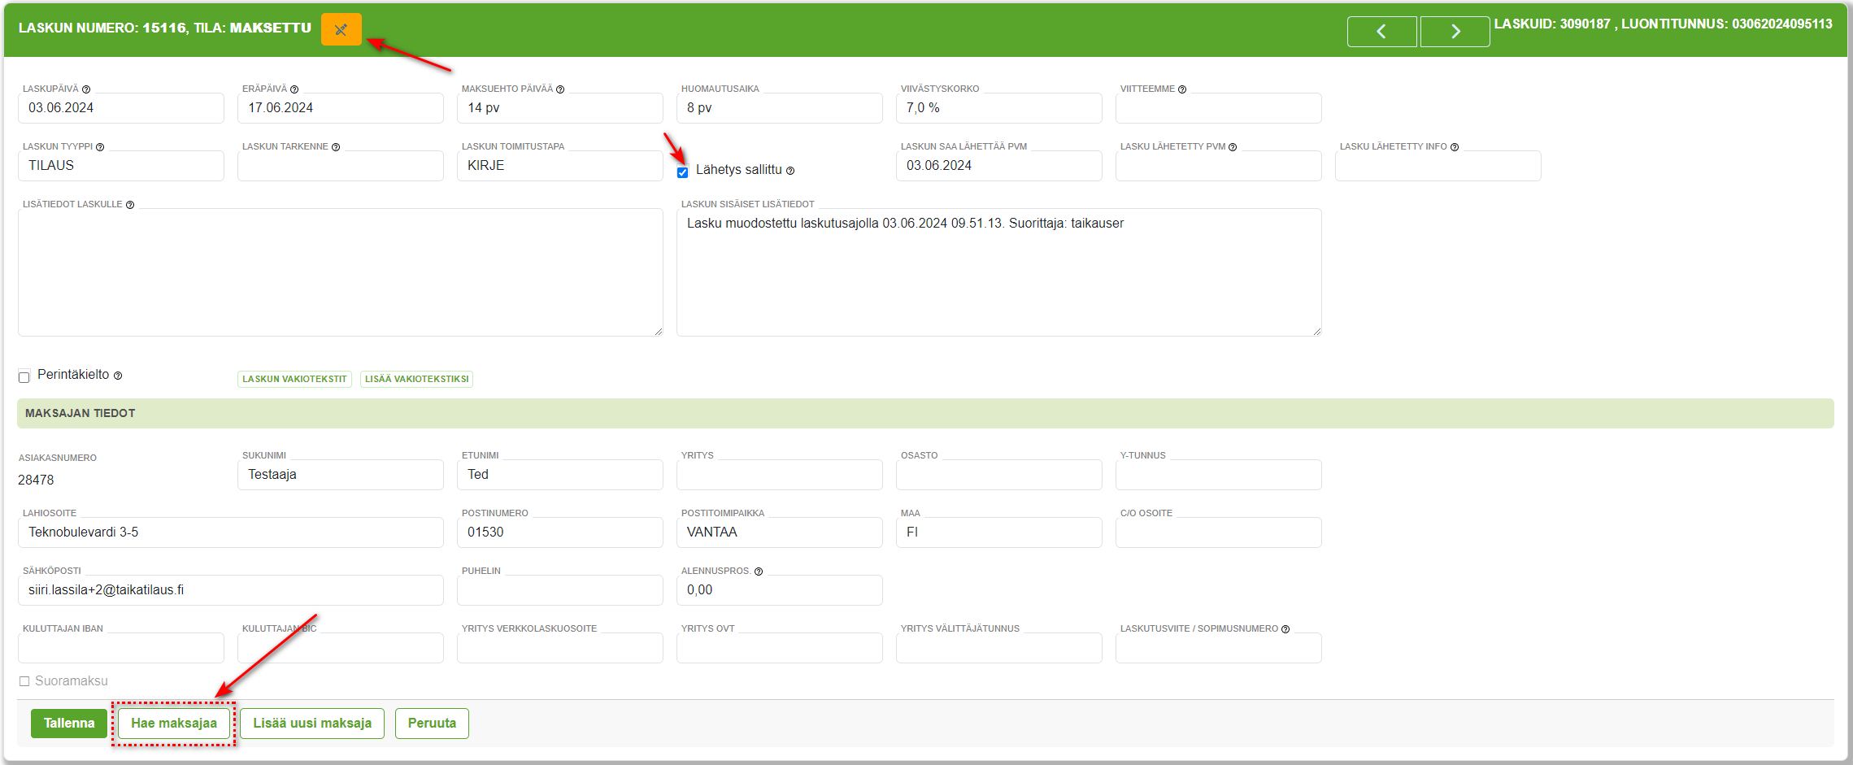
Task: Click the Lasku lähetetty info field
Action: [x=1438, y=166]
